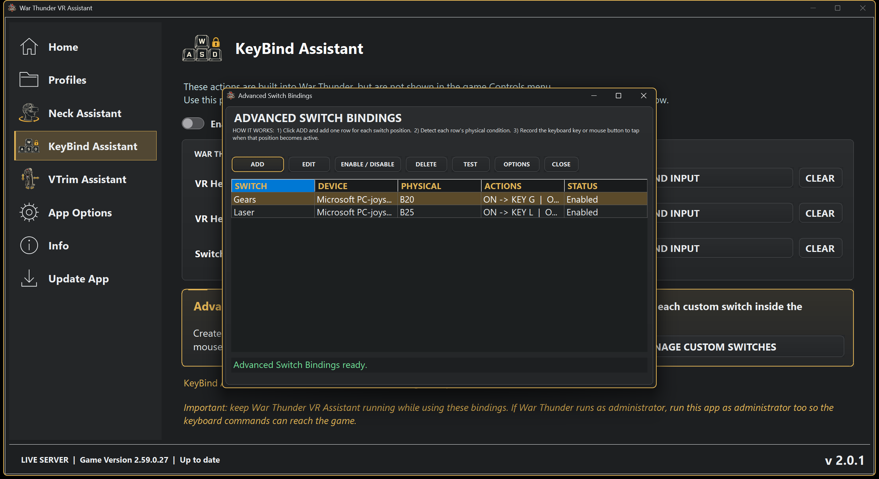Click the Advanced Switch Bindings title icon

[x=231, y=95]
